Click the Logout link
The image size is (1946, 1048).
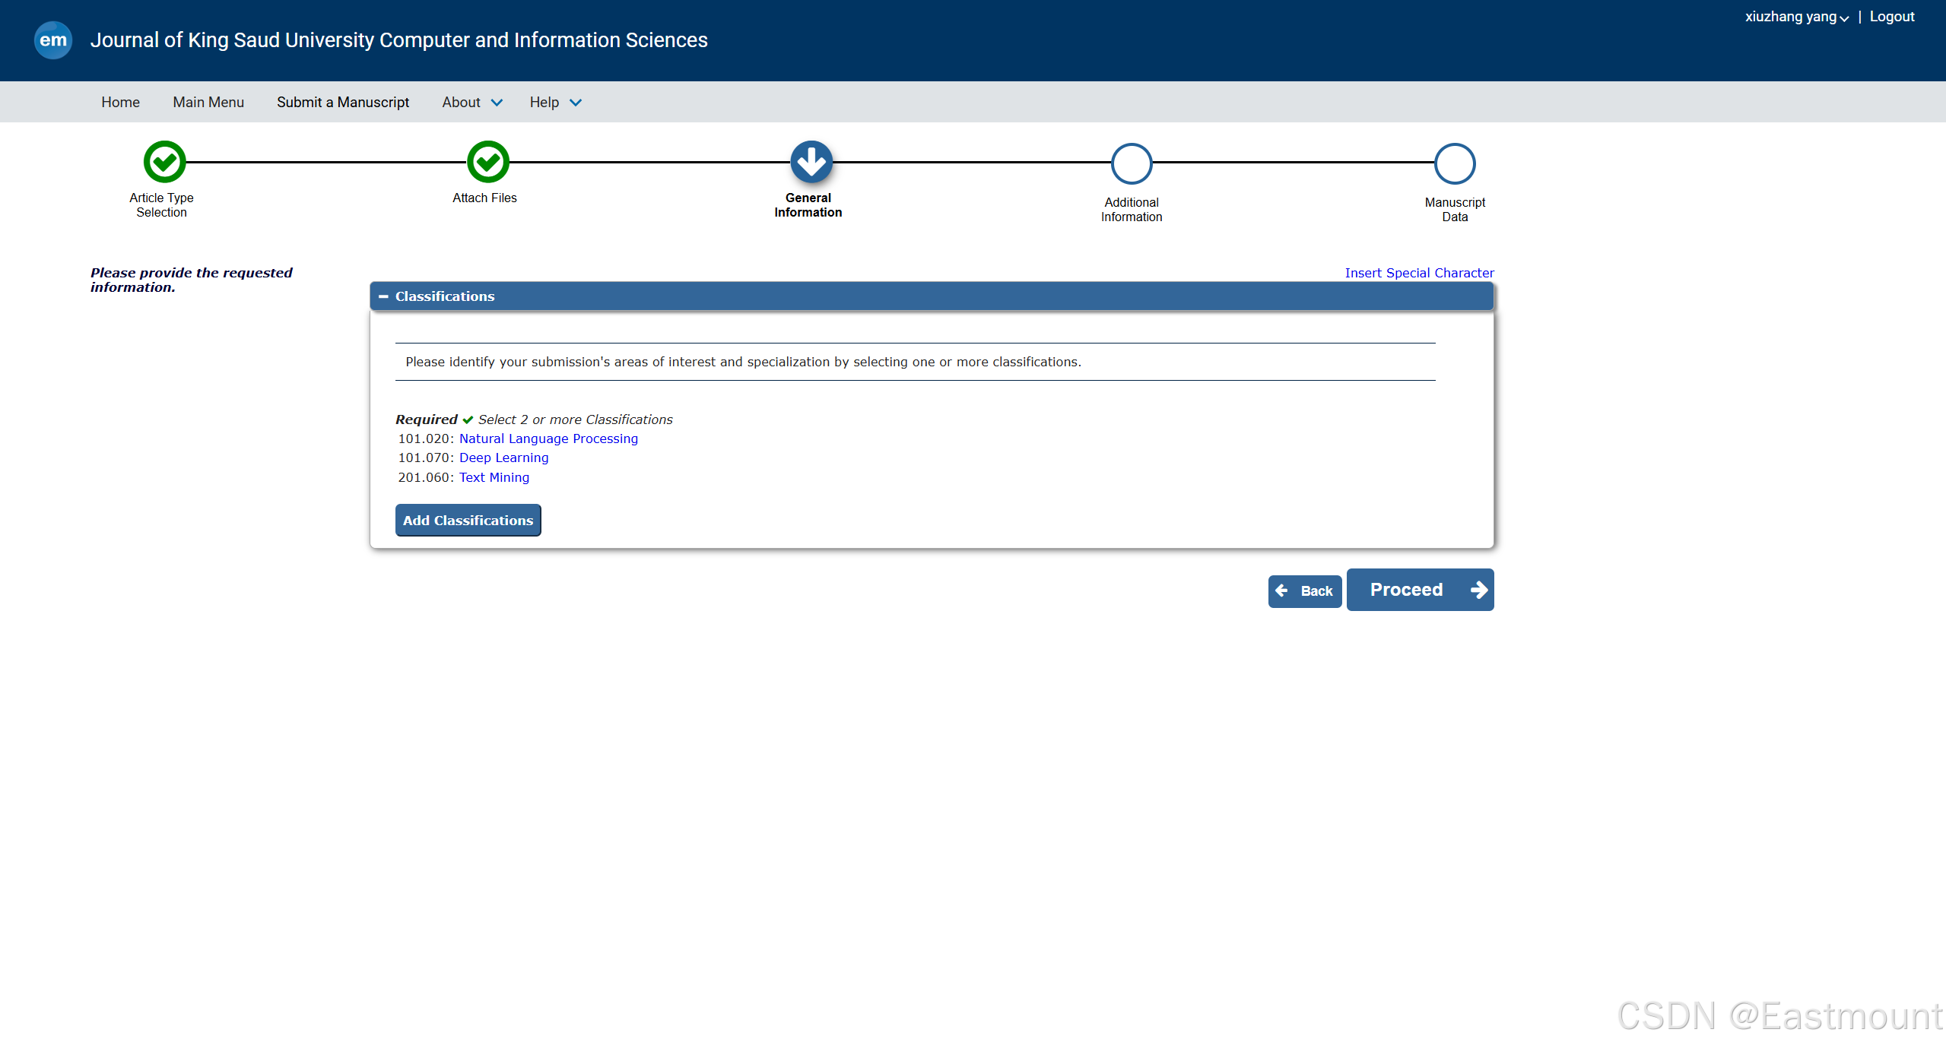point(1891,17)
